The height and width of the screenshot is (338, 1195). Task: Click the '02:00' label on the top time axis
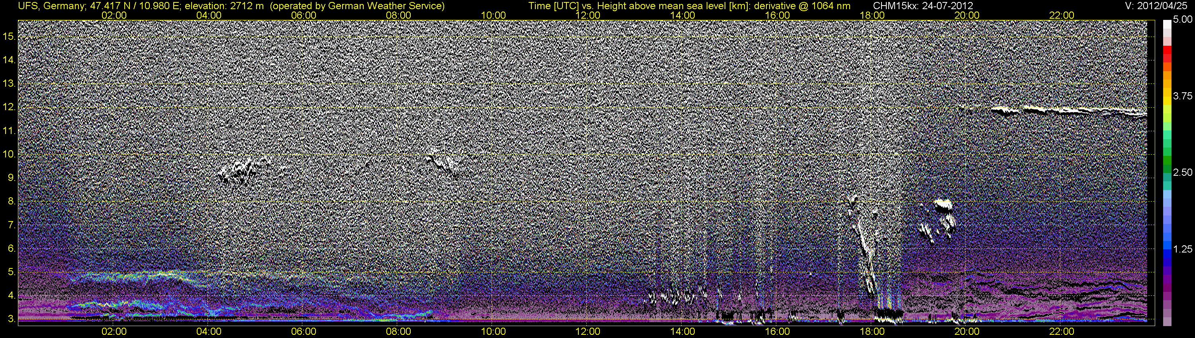click(x=114, y=15)
